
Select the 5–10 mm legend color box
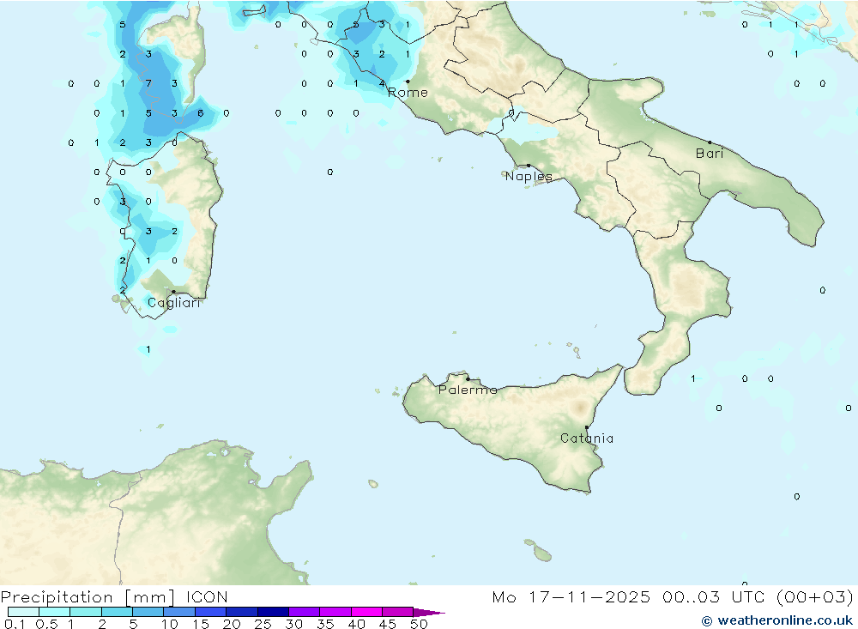pyautogui.click(x=148, y=612)
